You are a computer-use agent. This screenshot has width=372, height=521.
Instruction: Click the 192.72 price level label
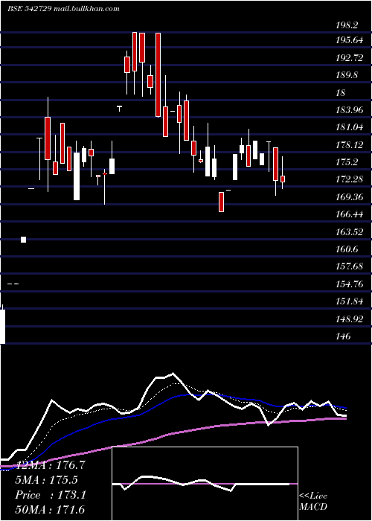pos(350,58)
